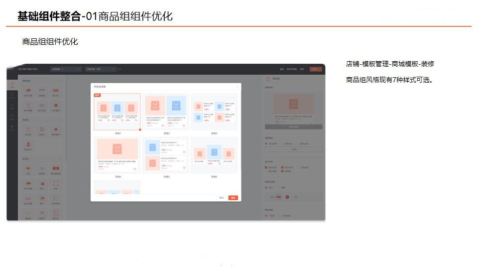Click the orange publish dropdown button

pos(316,69)
